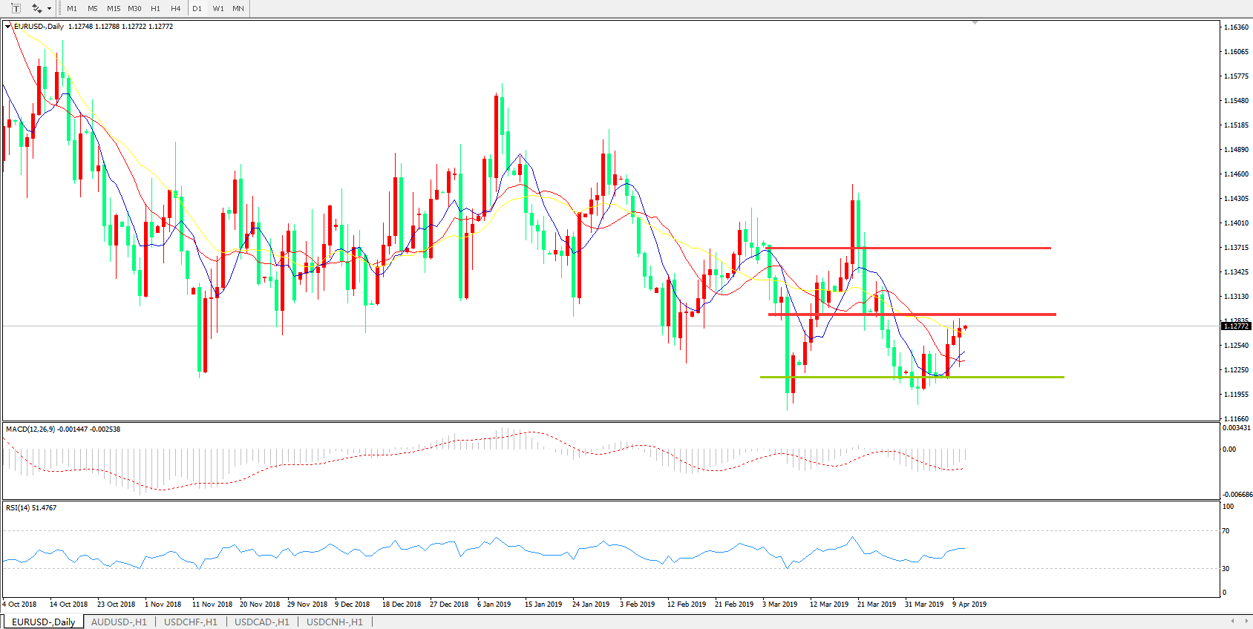Switch to the USDCHF-,H1 tab
The image size is (1253, 629).
point(191,622)
